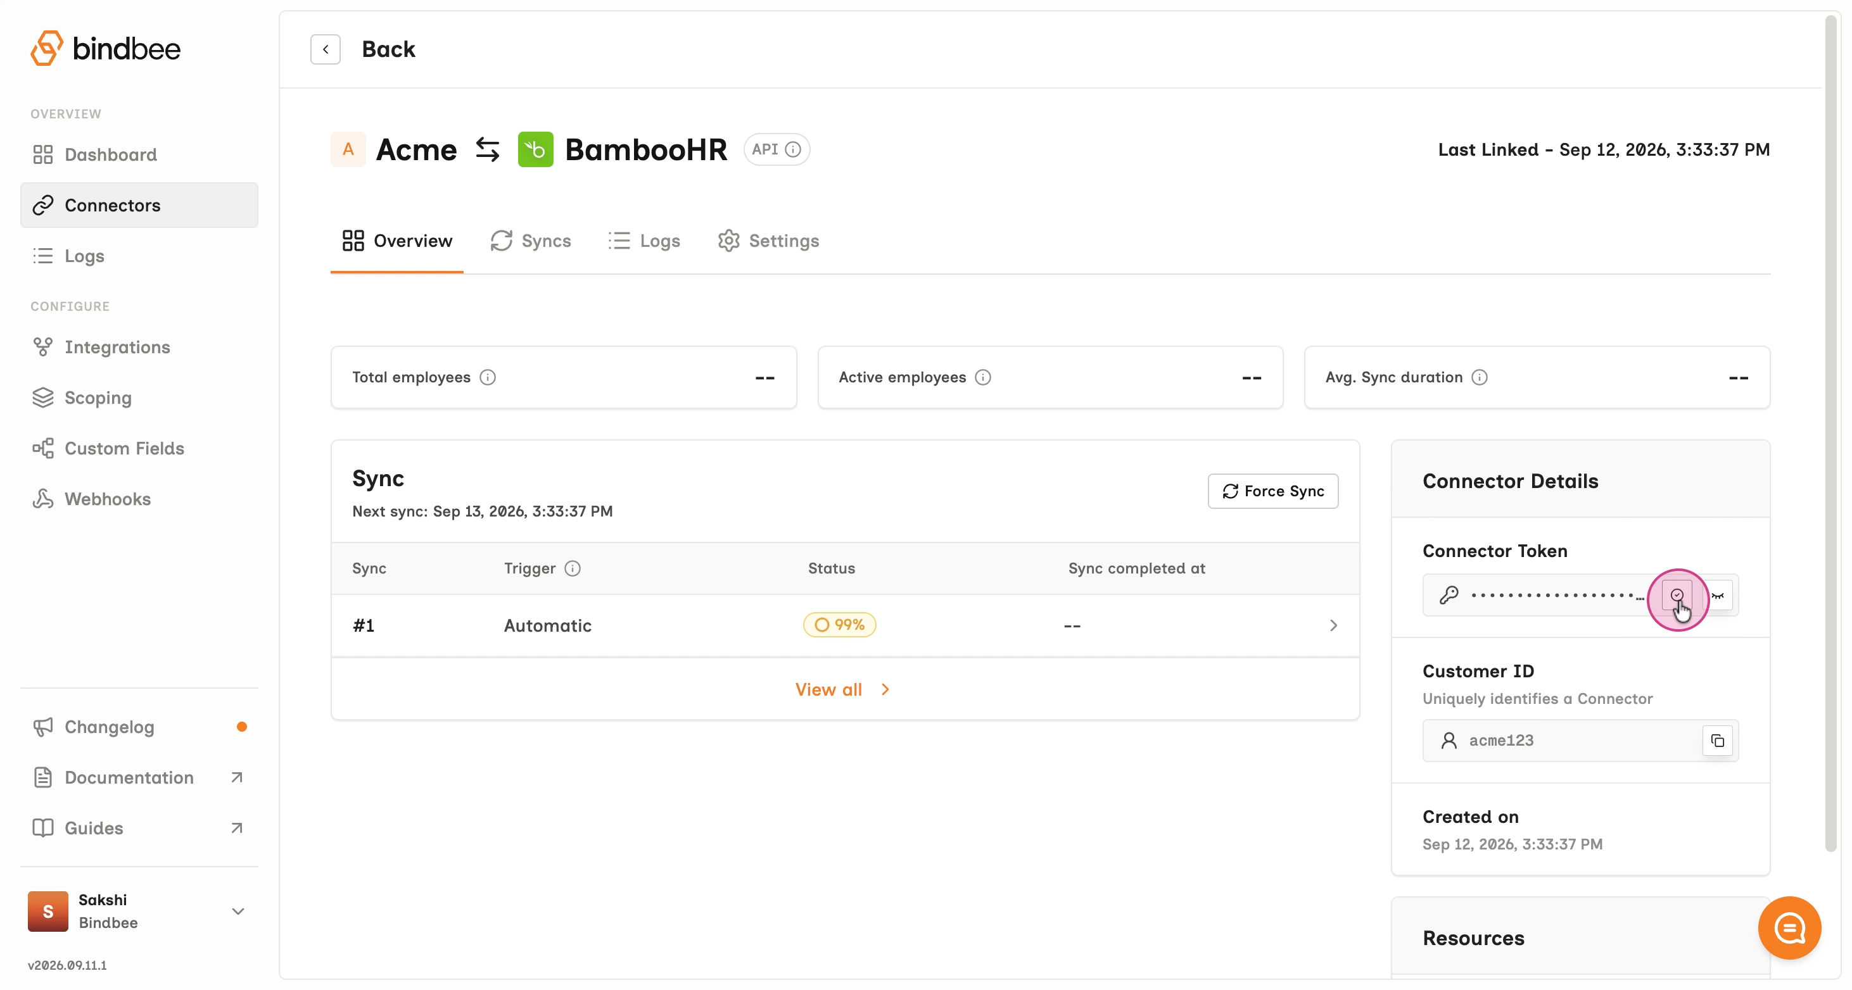This screenshot has height=990, width=1852.
Task: Click the swap arrows between Acme and BambooHR
Action: click(488, 149)
